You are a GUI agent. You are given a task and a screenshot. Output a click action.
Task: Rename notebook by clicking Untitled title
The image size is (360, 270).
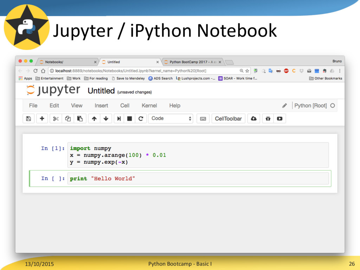(x=101, y=91)
